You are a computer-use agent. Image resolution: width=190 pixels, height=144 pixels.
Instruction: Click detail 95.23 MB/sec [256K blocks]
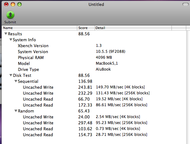pyautogui.click(x=122, y=123)
